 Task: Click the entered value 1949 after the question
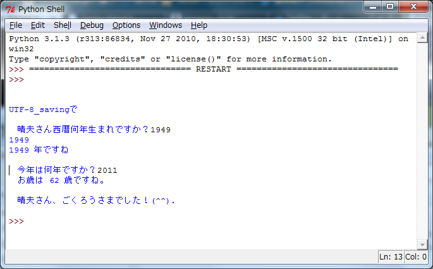pyautogui.click(x=161, y=130)
